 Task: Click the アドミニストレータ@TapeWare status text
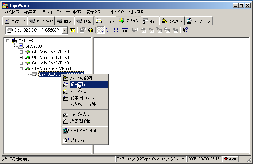151,159
